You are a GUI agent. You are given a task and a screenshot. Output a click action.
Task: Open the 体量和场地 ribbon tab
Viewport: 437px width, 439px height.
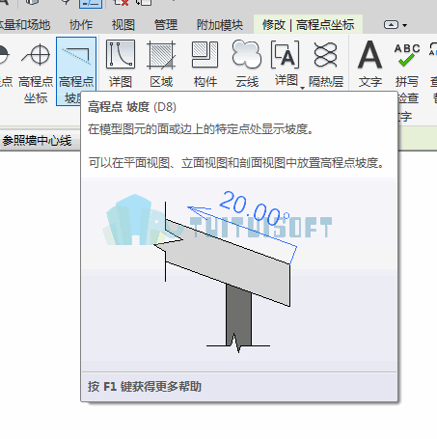pos(24,25)
